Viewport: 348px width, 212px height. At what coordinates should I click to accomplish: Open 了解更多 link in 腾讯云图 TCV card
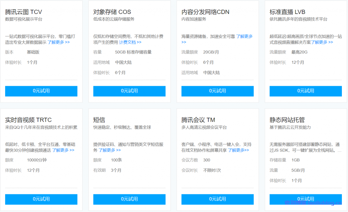[58, 42]
